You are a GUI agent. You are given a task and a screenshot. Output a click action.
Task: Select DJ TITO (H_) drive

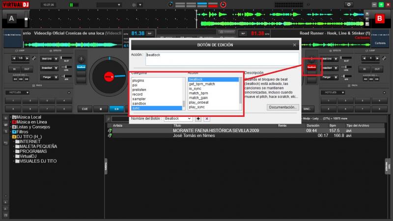pyautogui.click(x=27, y=137)
